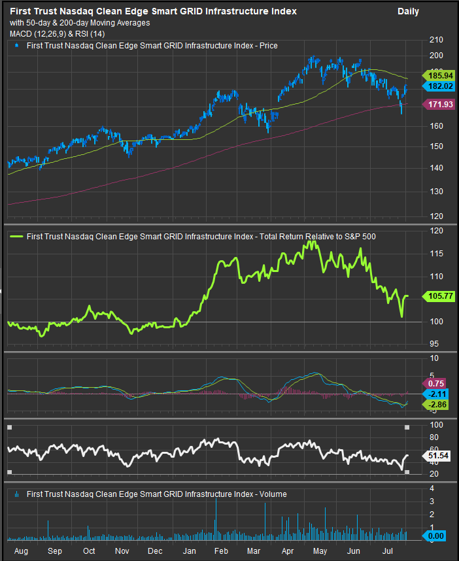This screenshot has width=459, height=561.
Task: Click the 51.54 RSI value tag
Action: tap(436, 456)
